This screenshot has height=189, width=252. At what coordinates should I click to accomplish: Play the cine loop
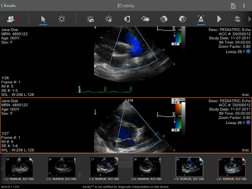pos(219,19)
